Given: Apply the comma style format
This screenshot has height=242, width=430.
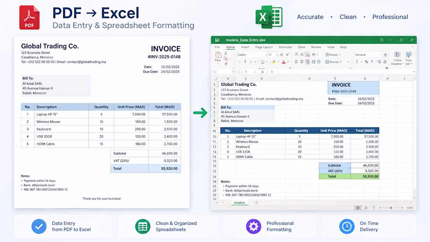Looking at the screenshot, I should tap(372, 62).
